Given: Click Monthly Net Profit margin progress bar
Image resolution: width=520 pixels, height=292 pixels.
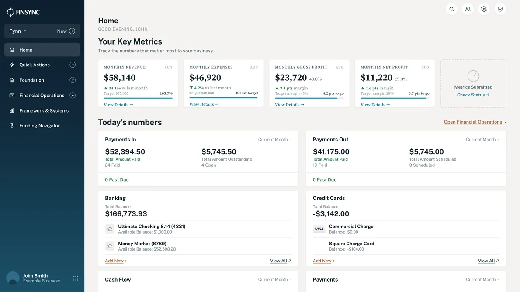Looking at the screenshot, I should point(395,98).
